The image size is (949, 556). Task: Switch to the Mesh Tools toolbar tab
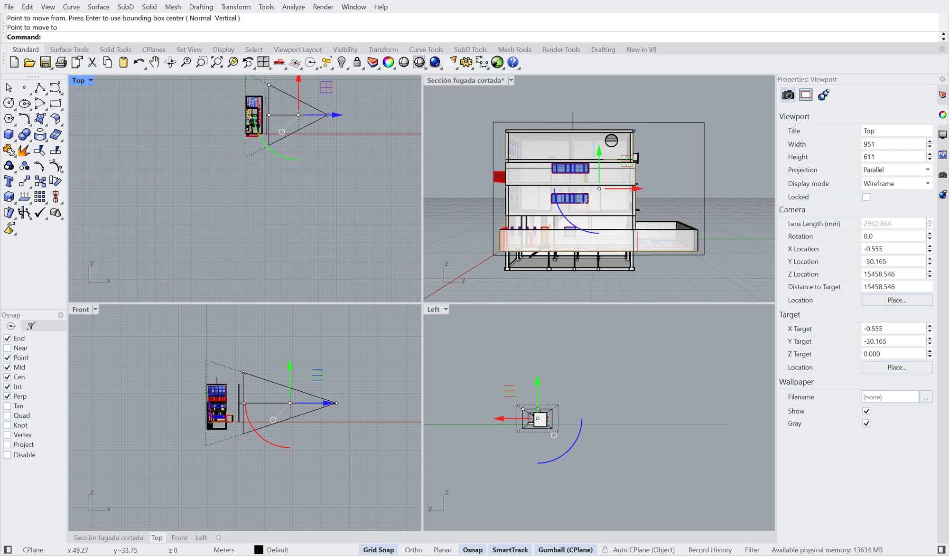tap(514, 49)
